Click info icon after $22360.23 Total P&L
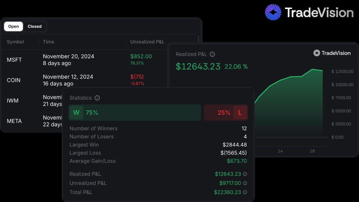 (x=245, y=192)
